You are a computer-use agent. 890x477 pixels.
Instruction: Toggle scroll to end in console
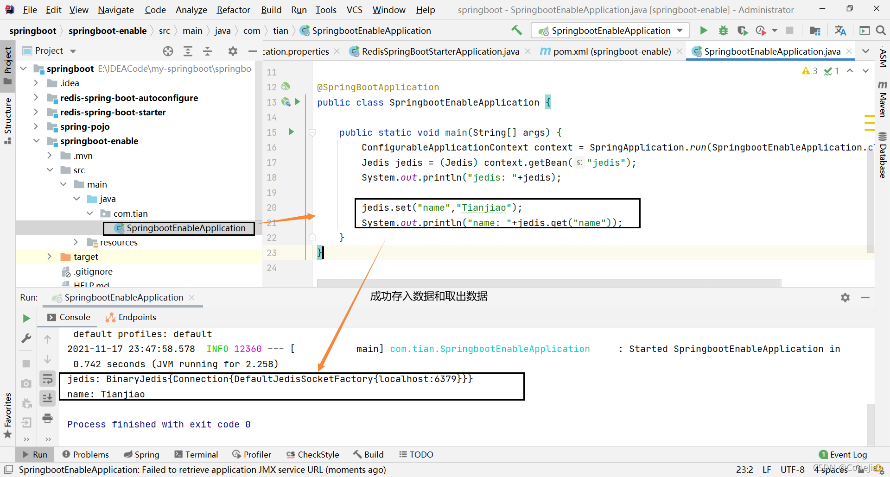pos(47,398)
